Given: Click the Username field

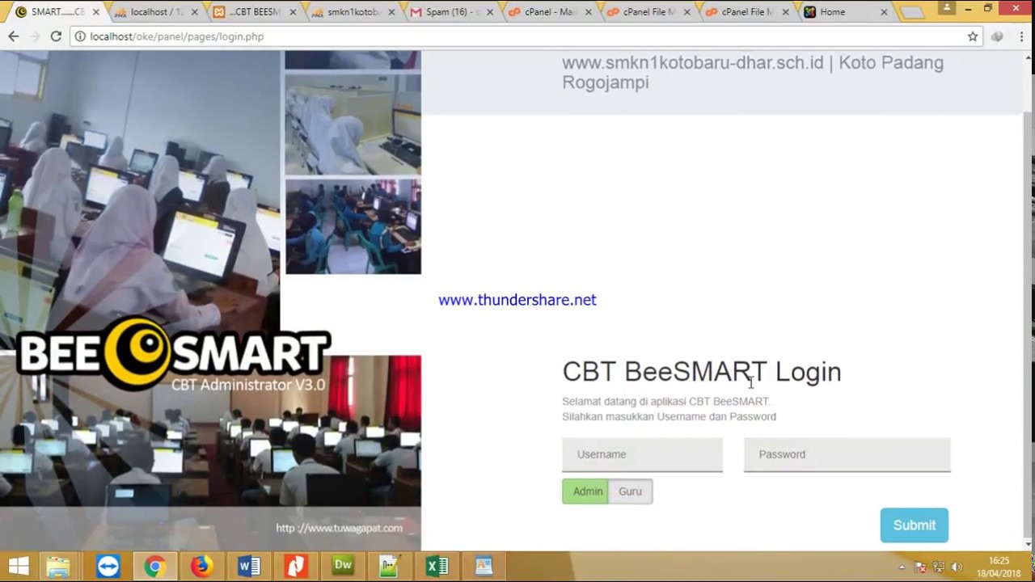Looking at the screenshot, I should click(642, 454).
